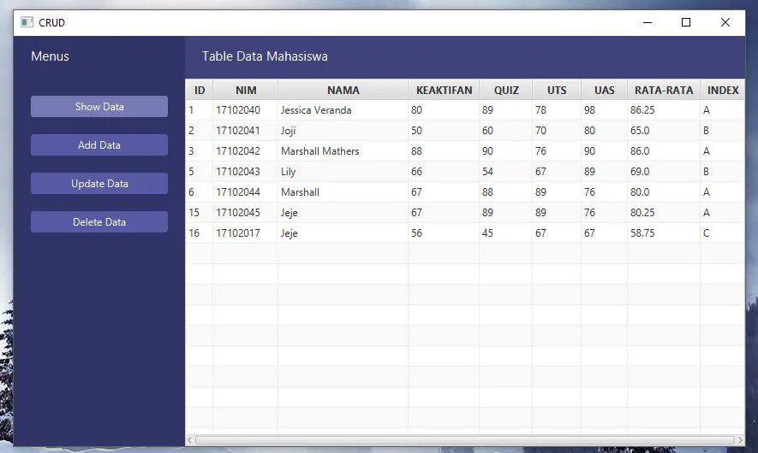
Task: Click the rata-rata value 86.25
Action: tap(664, 110)
